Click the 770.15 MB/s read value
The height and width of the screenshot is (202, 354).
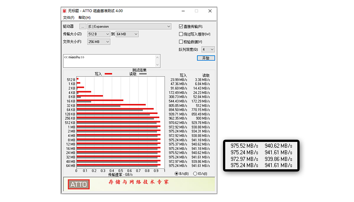click(x=201, y=110)
